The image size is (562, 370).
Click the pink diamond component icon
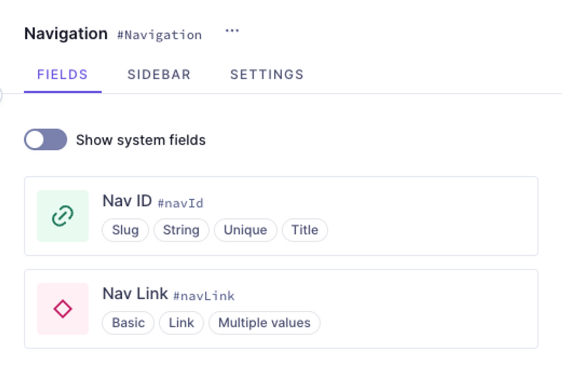coord(63,309)
